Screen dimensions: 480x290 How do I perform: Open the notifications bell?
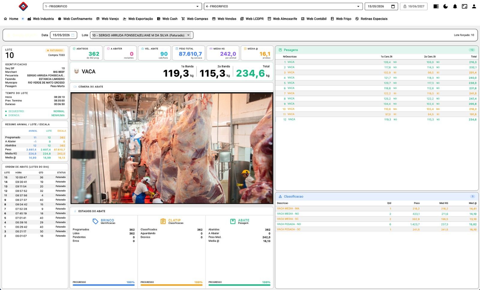455,6
